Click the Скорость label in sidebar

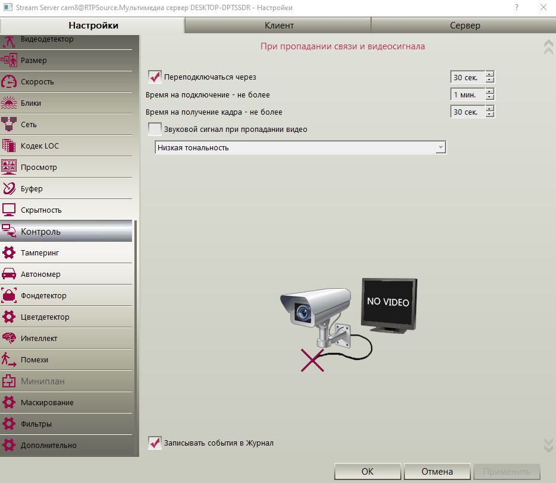coord(37,81)
